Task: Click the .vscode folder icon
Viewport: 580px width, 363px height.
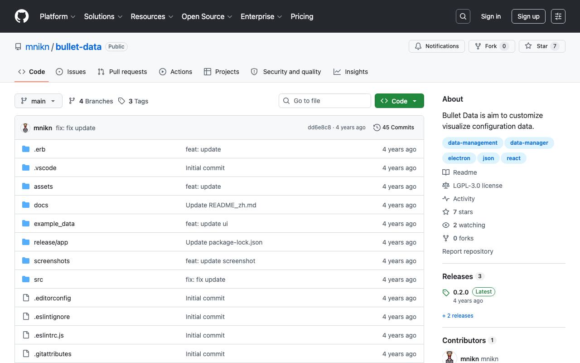Action: (26, 168)
